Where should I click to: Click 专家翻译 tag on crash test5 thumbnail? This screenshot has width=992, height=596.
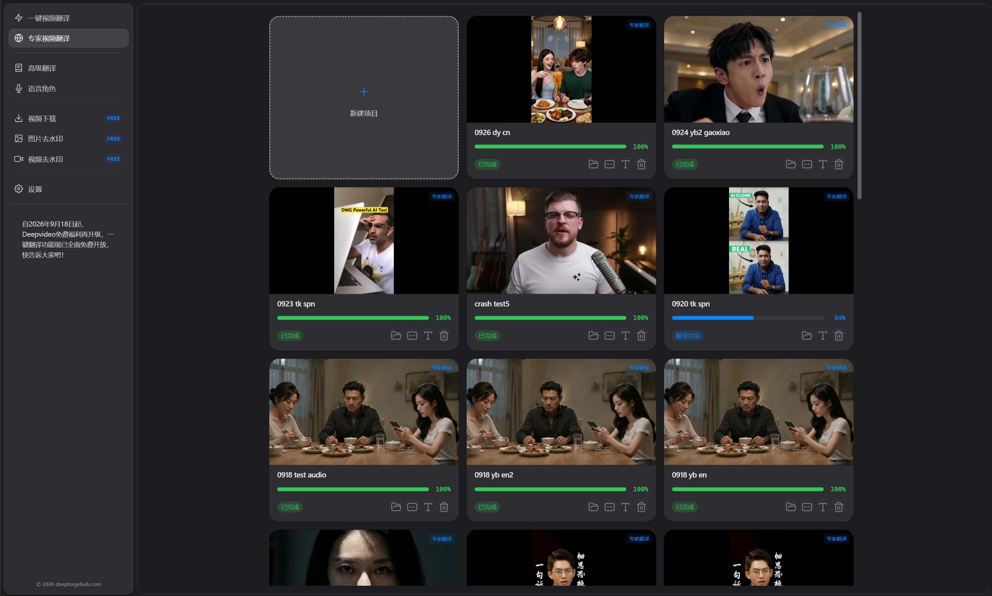click(639, 196)
